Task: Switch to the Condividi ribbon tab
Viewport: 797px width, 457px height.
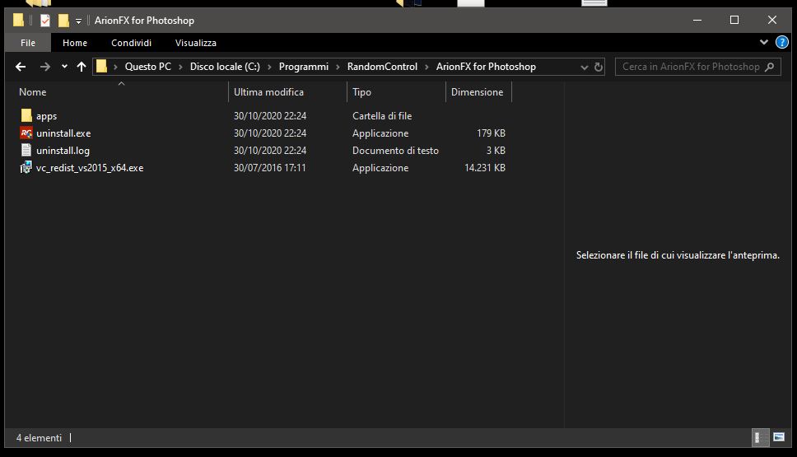Action: [x=131, y=43]
